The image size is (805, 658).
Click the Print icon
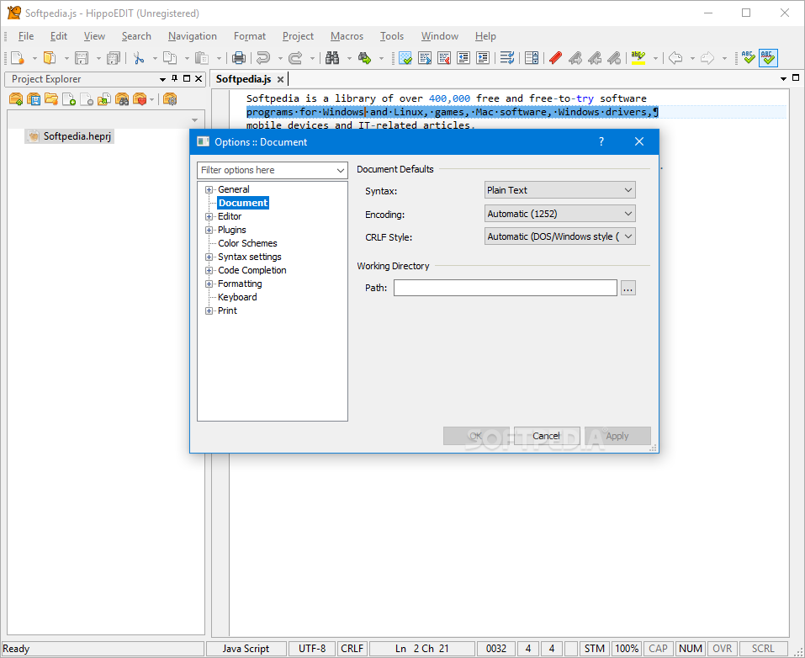[x=239, y=58]
